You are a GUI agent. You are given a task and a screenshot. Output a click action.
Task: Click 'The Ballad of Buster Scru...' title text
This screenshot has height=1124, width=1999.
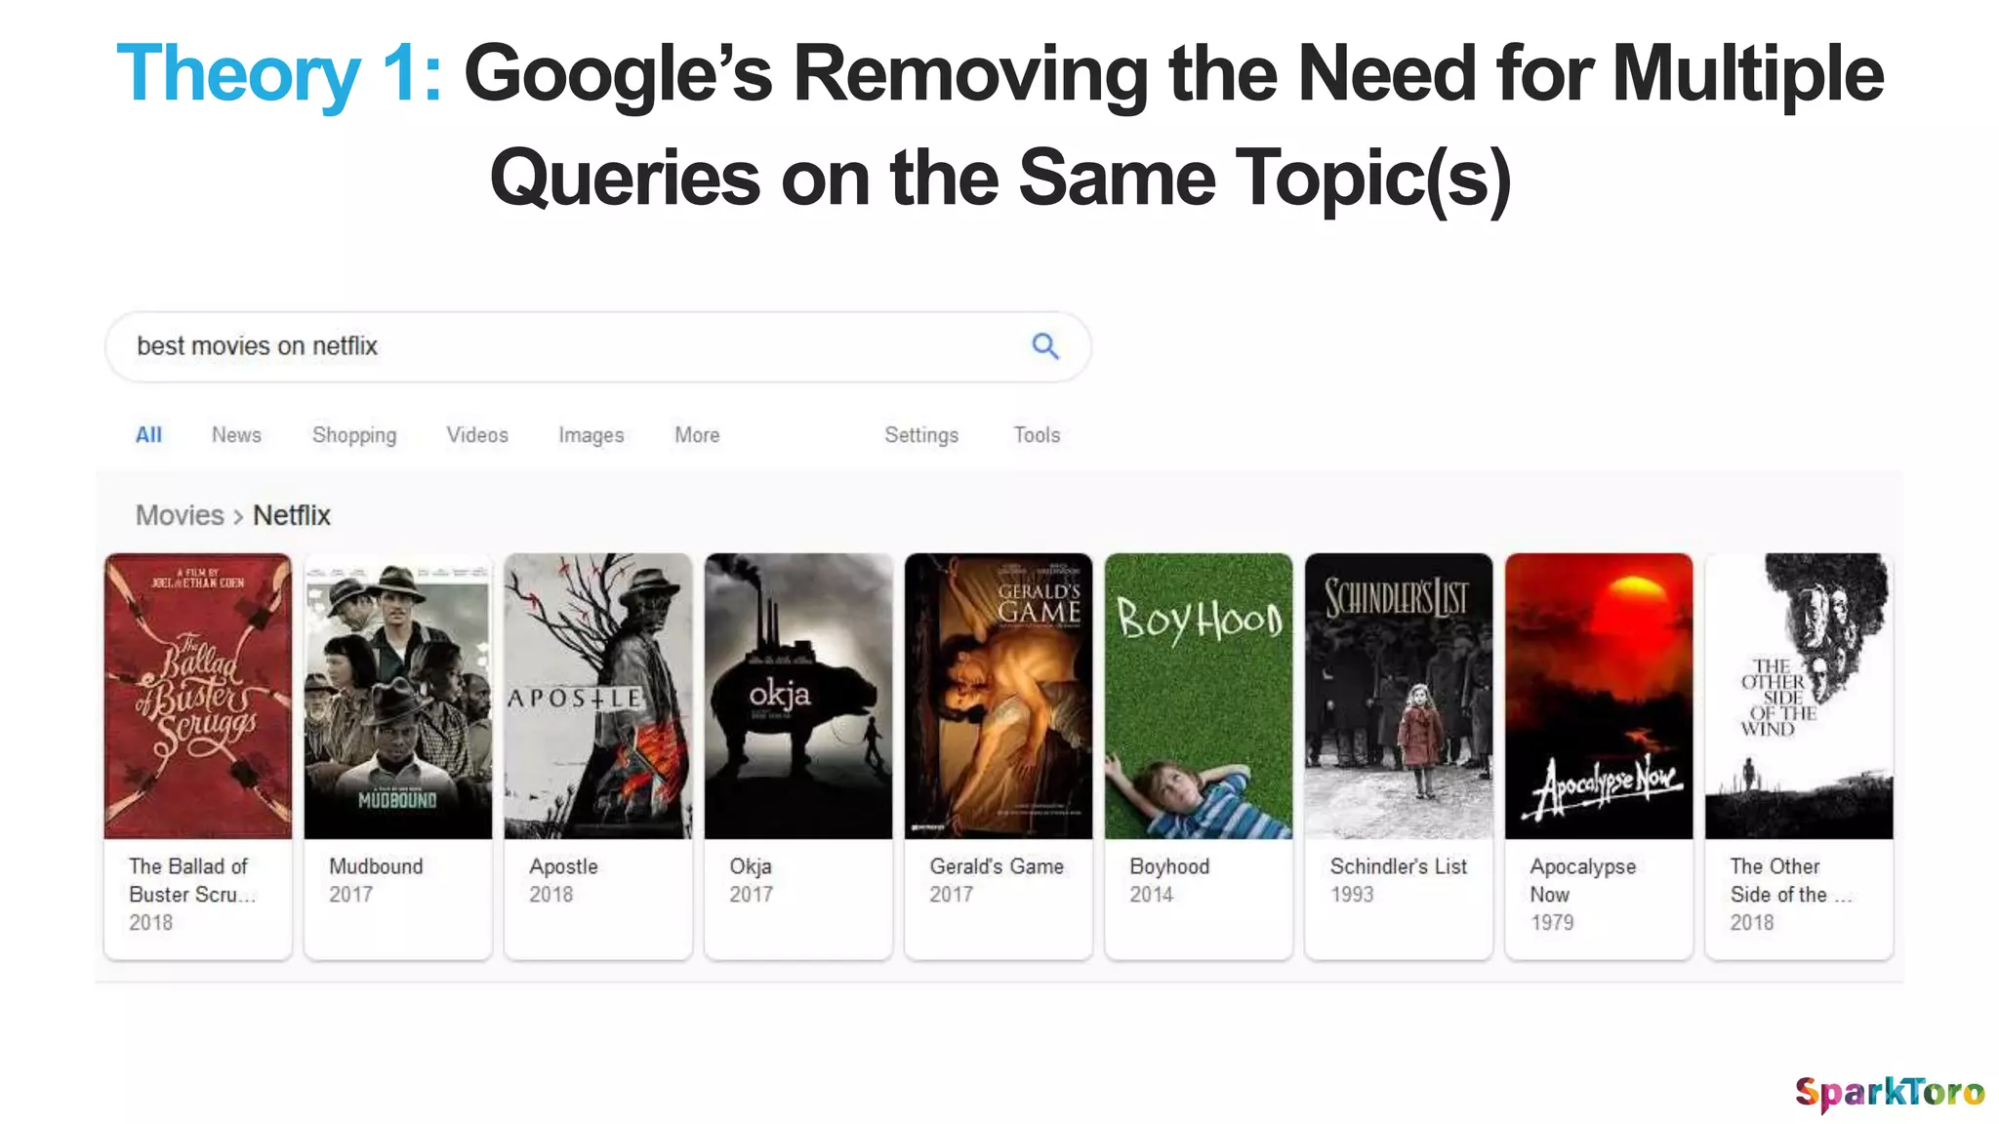pyautogui.click(x=192, y=880)
